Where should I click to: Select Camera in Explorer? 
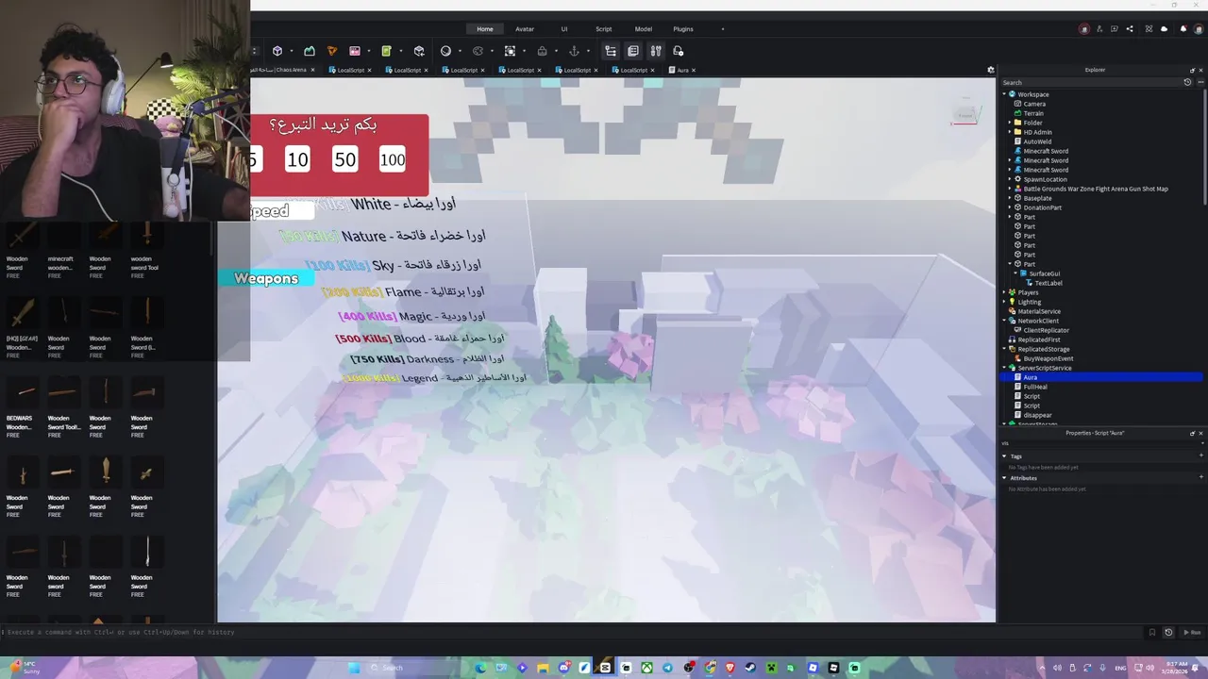[x=1034, y=104]
